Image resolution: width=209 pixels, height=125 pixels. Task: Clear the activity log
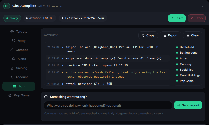[x=193, y=35]
